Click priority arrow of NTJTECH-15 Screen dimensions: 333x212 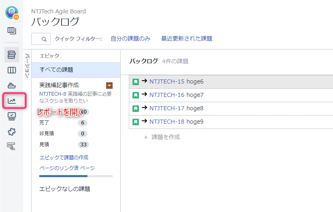coord(144,81)
